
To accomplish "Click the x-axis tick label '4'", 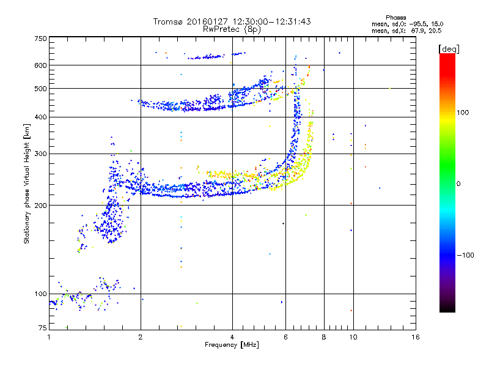I will (232, 337).
